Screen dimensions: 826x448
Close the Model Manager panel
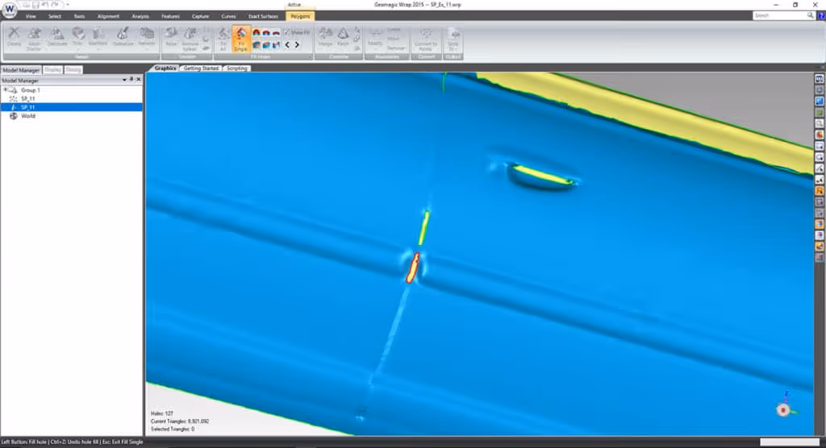[139, 80]
